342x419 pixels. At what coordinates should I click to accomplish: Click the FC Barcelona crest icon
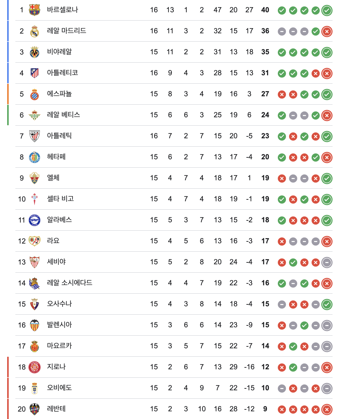[35, 10]
